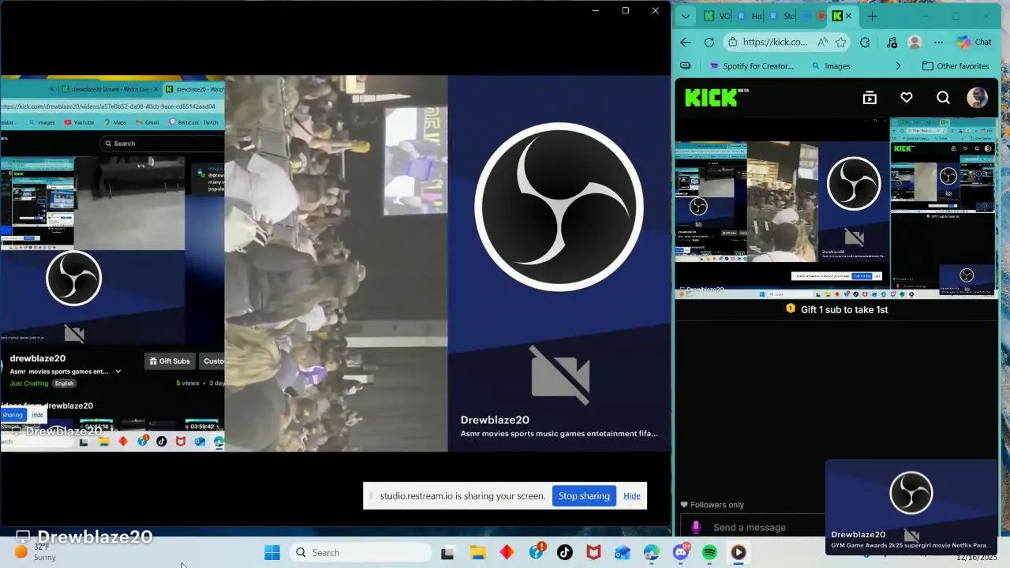Screen dimensions: 1010x568
Task: Open the Drewblaze20 mini player popup
Action: (911, 507)
